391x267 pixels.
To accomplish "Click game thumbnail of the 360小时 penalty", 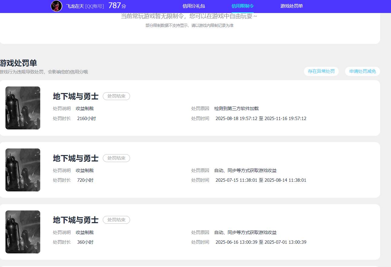I will click(x=23, y=232).
